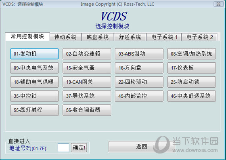Open the 底盘系统 tab

(x=98, y=37)
